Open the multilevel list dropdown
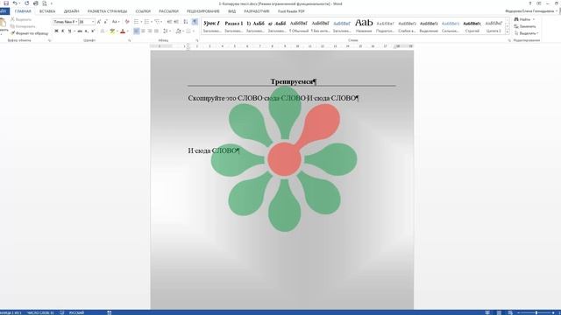561x315 pixels. pyautogui.click(x=162, y=22)
